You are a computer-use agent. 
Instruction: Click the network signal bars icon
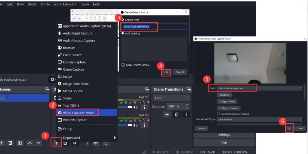coord(144,152)
